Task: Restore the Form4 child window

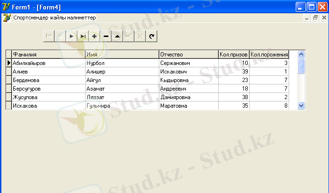Action: 315,18
